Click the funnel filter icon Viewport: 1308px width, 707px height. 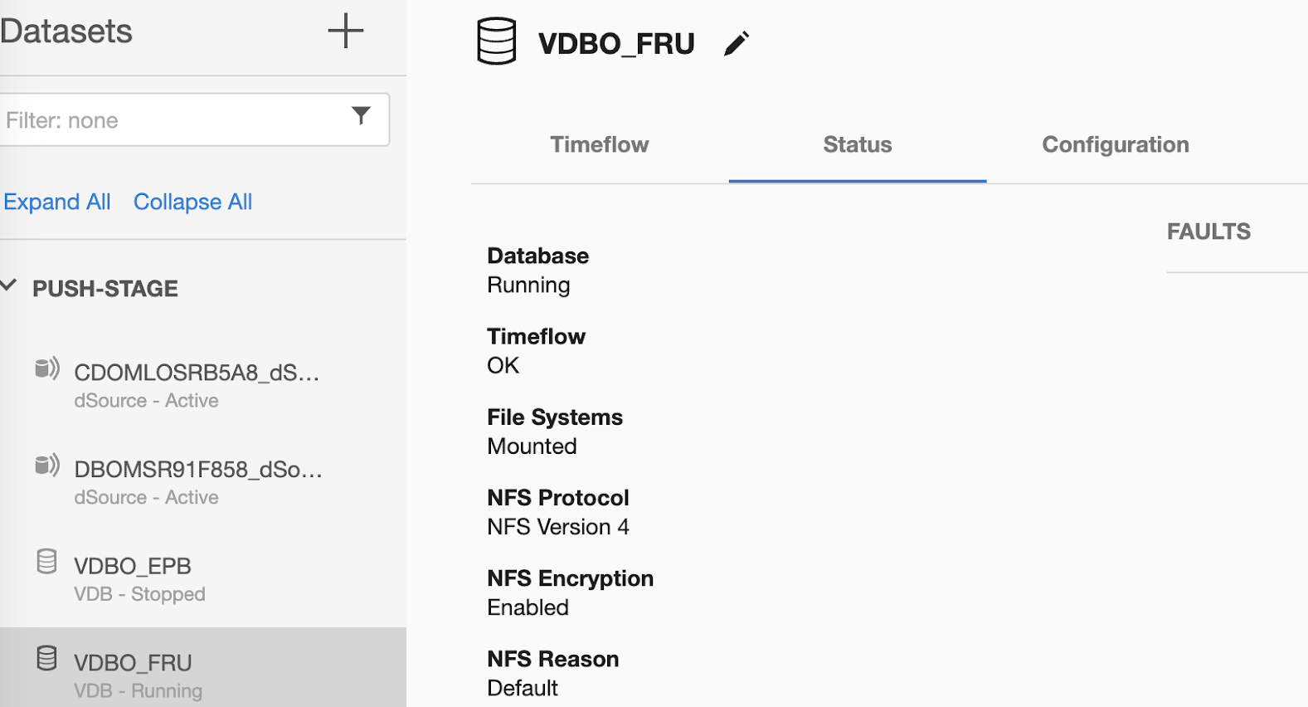coord(361,116)
